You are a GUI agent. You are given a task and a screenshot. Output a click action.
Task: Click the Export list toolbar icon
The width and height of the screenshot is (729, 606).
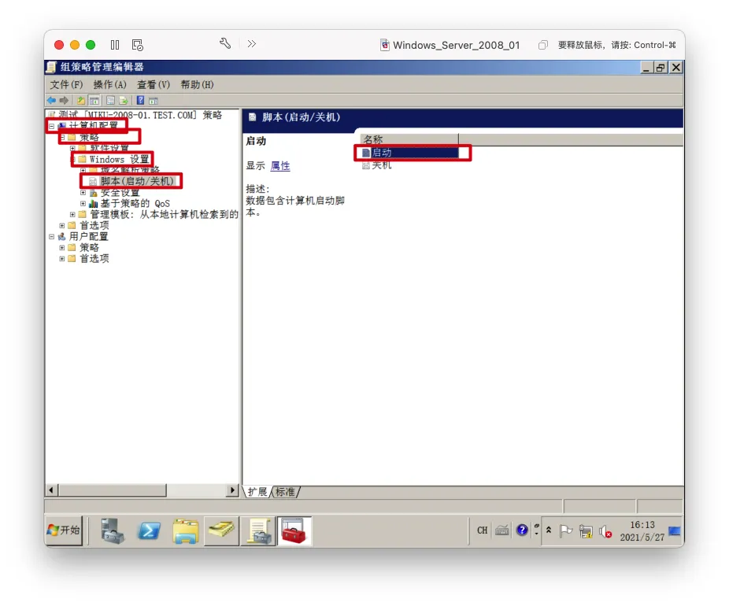(123, 100)
